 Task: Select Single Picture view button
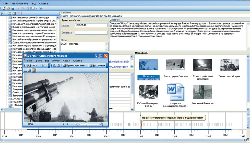click(x=34, y=70)
